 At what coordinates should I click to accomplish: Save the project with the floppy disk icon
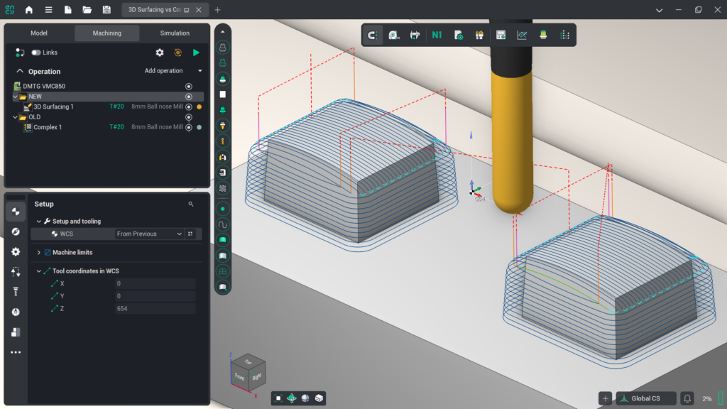click(x=106, y=10)
